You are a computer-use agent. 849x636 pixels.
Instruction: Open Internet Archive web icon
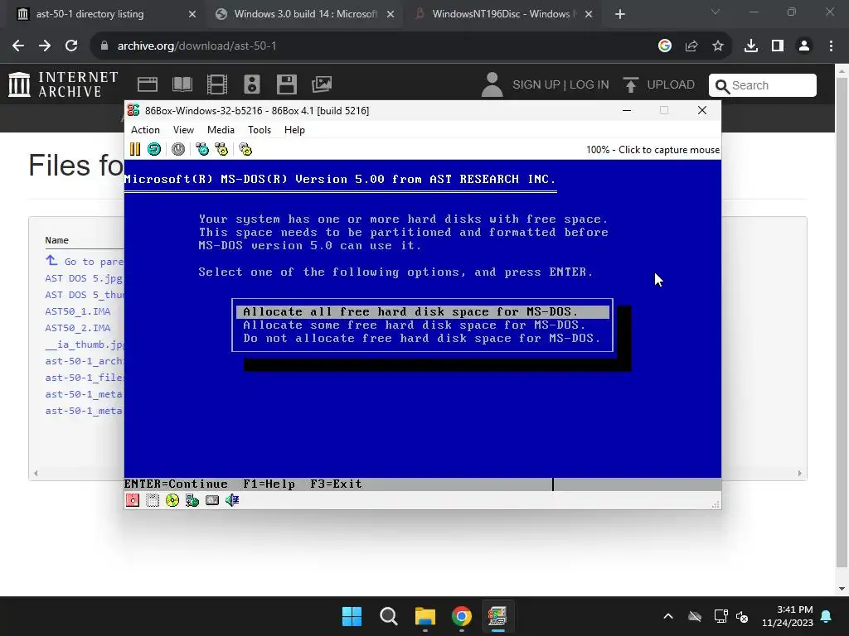[x=148, y=84]
